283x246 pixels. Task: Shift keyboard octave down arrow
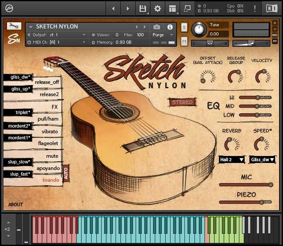[8, 236]
